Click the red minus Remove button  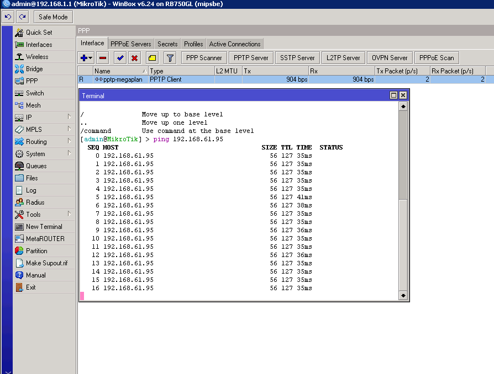103,58
